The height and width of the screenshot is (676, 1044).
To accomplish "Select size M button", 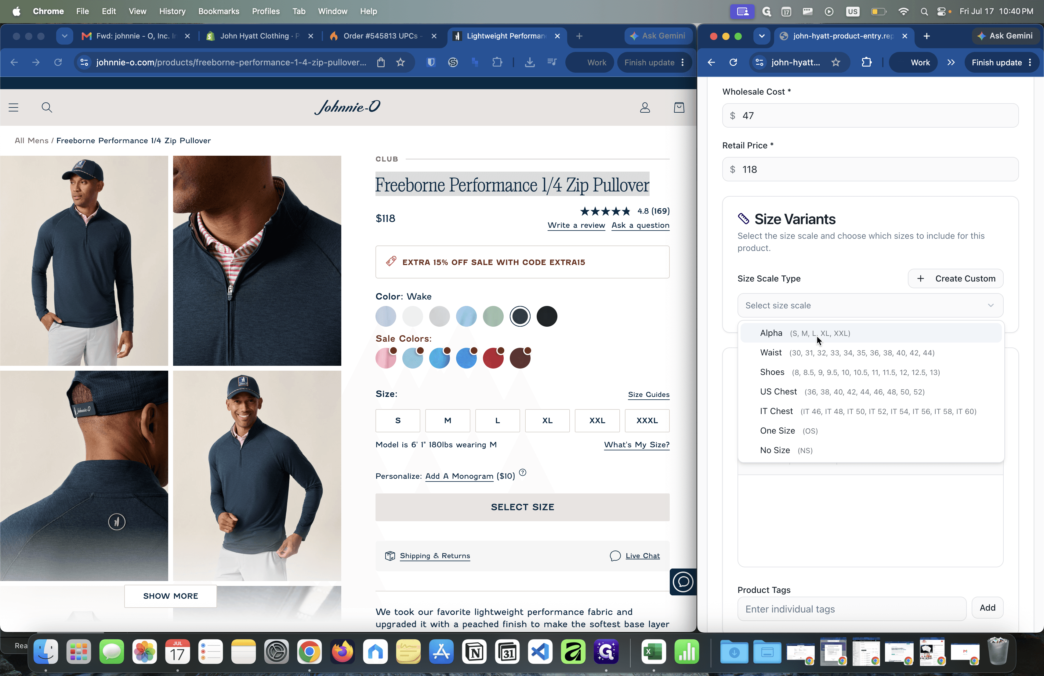I will [x=448, y=420].
